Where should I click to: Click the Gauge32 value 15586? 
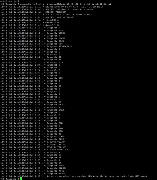pos(62,33)
